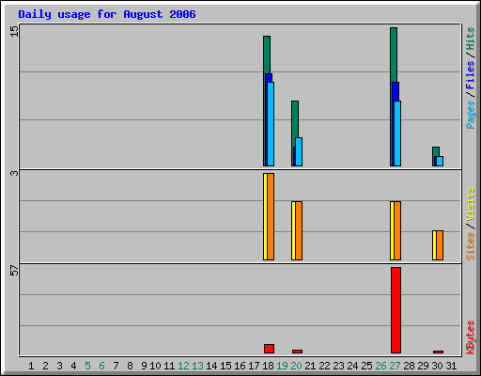Click the green weekend day '13' label
This screenshot has height=376, width=481.
tap(197, 366)
